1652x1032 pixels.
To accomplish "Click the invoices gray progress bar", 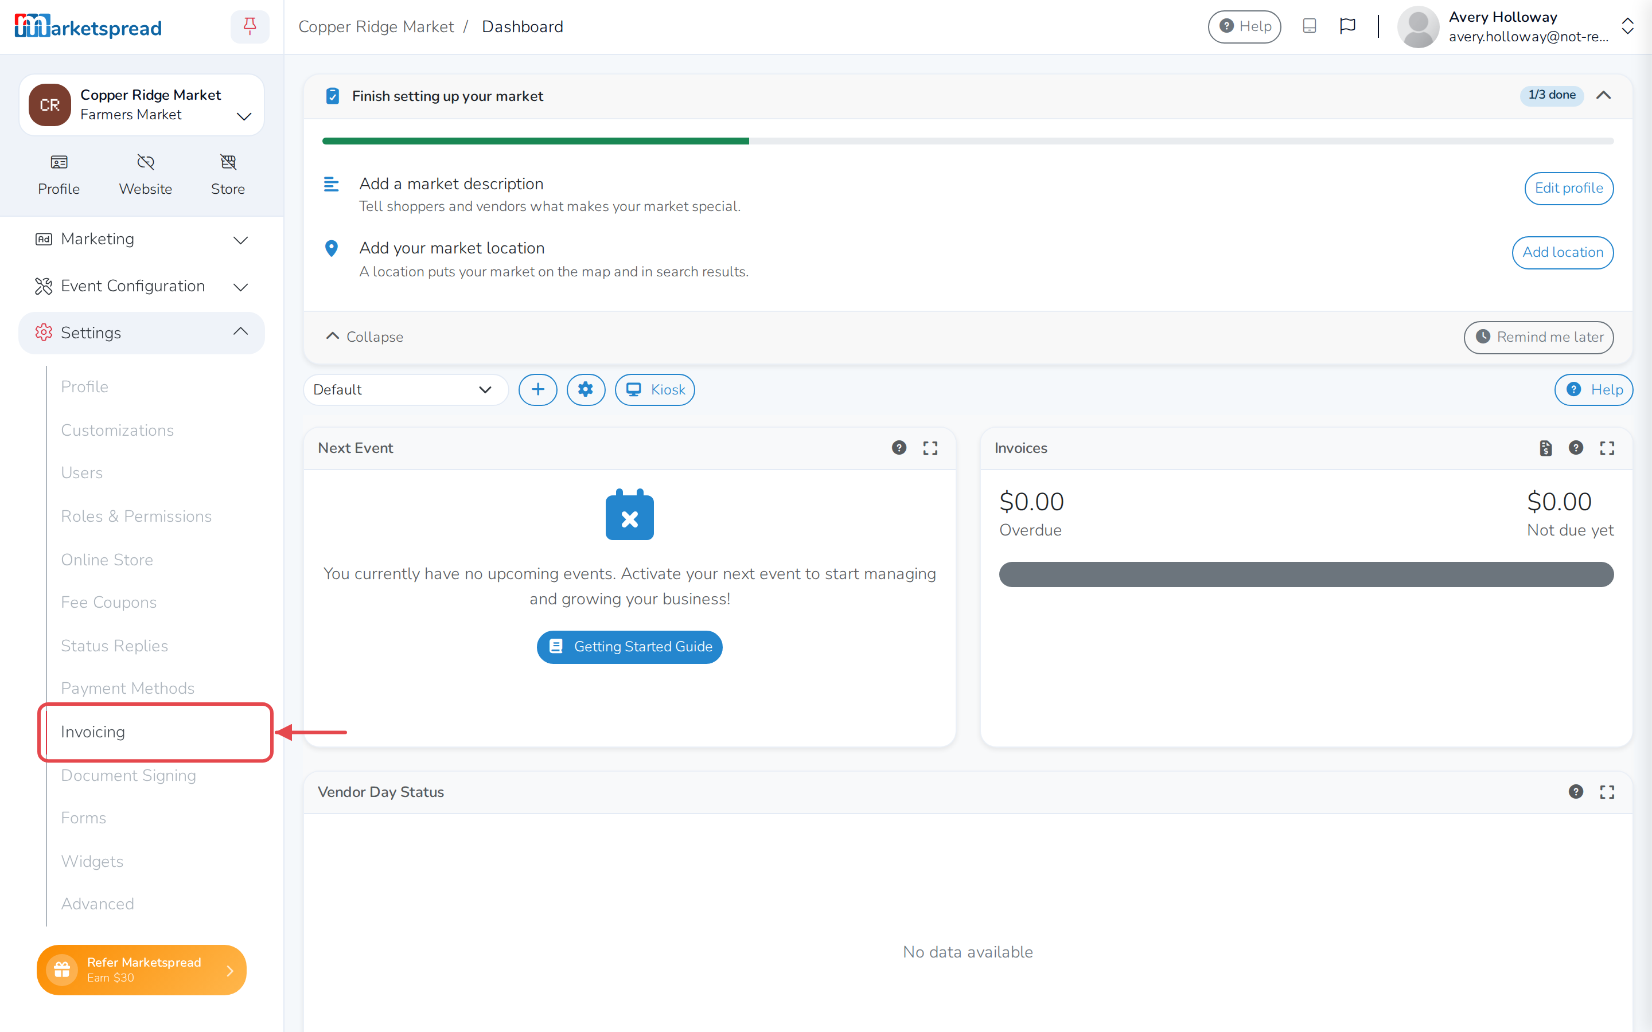I will [x=1306, y=574].
